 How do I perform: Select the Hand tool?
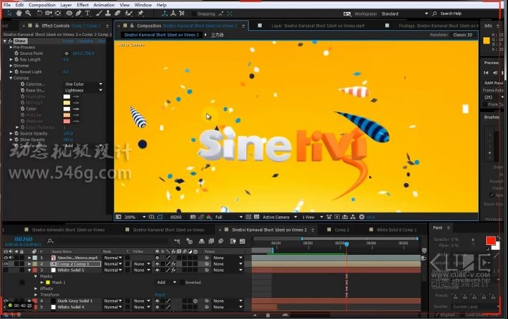click(x=19, y=13)
